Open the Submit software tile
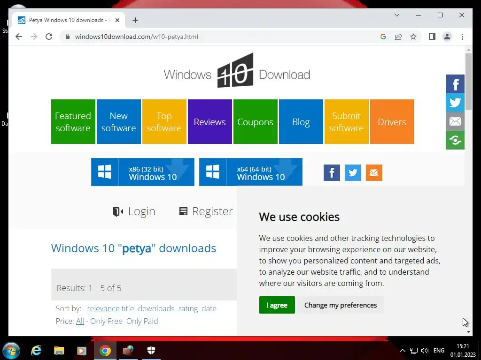 (346, 121)
